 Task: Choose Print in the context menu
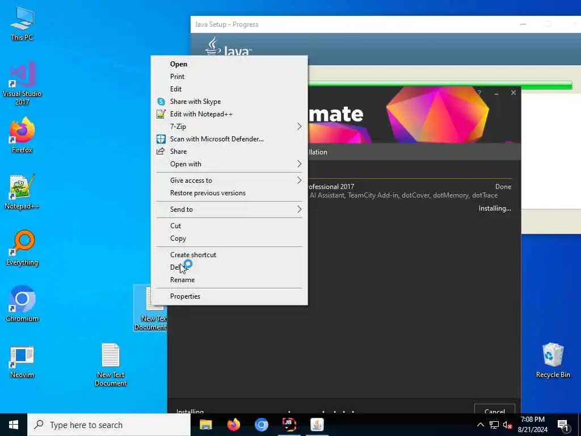coord(229,77)
